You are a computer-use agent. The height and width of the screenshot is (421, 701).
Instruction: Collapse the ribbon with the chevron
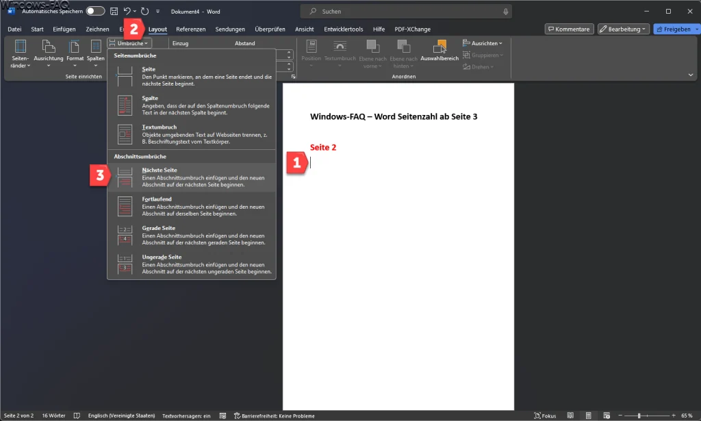690,75
